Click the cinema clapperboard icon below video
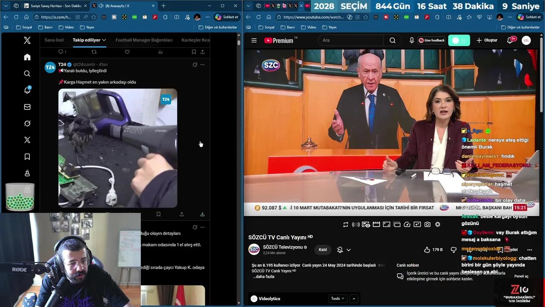Image resolution: width=545 pixels, height=307 pixels. (376, 224)
